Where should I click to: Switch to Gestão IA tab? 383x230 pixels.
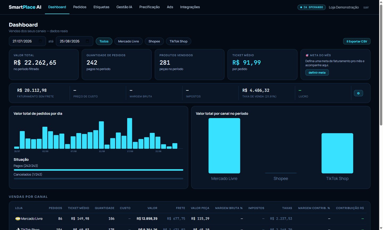124,7
